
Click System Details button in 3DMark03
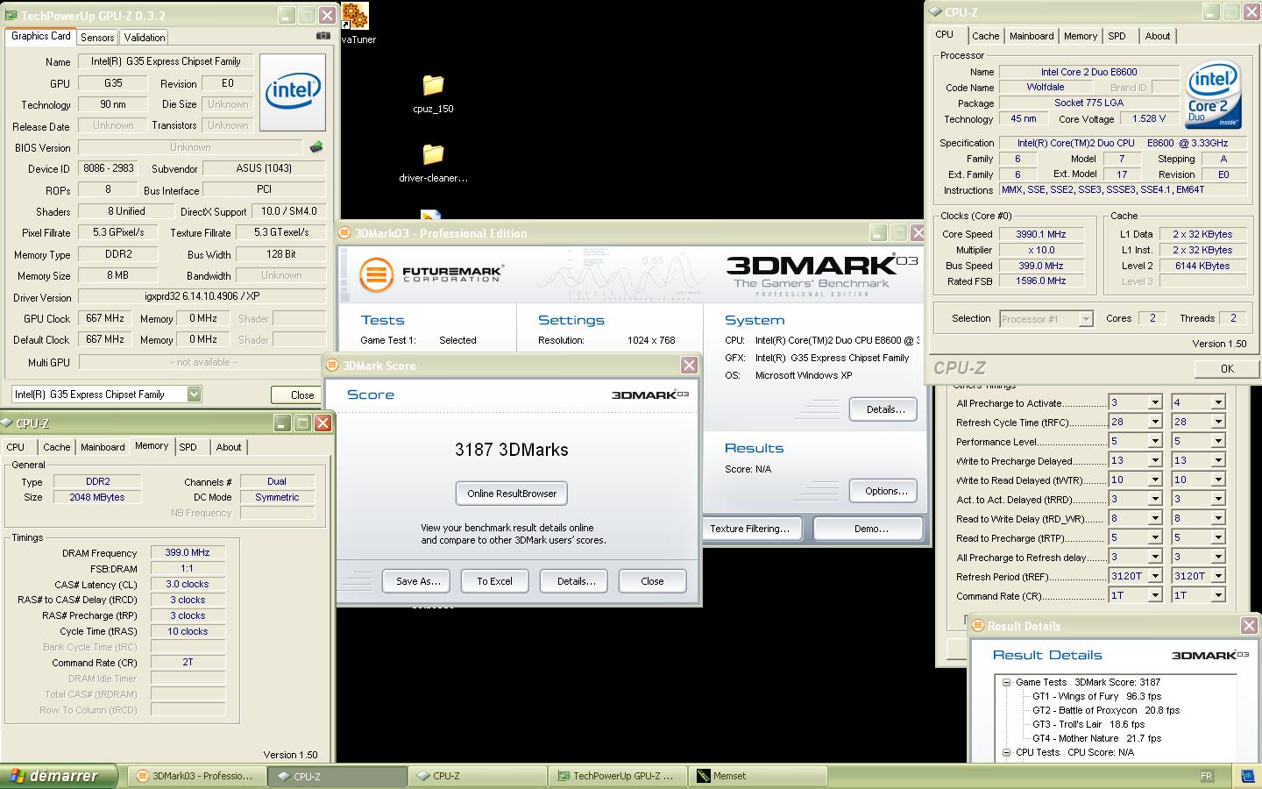pyautogui.click(x=885, y=409)
